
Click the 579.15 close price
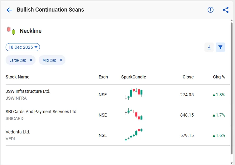pyautogui.click(x=187, y=135)
